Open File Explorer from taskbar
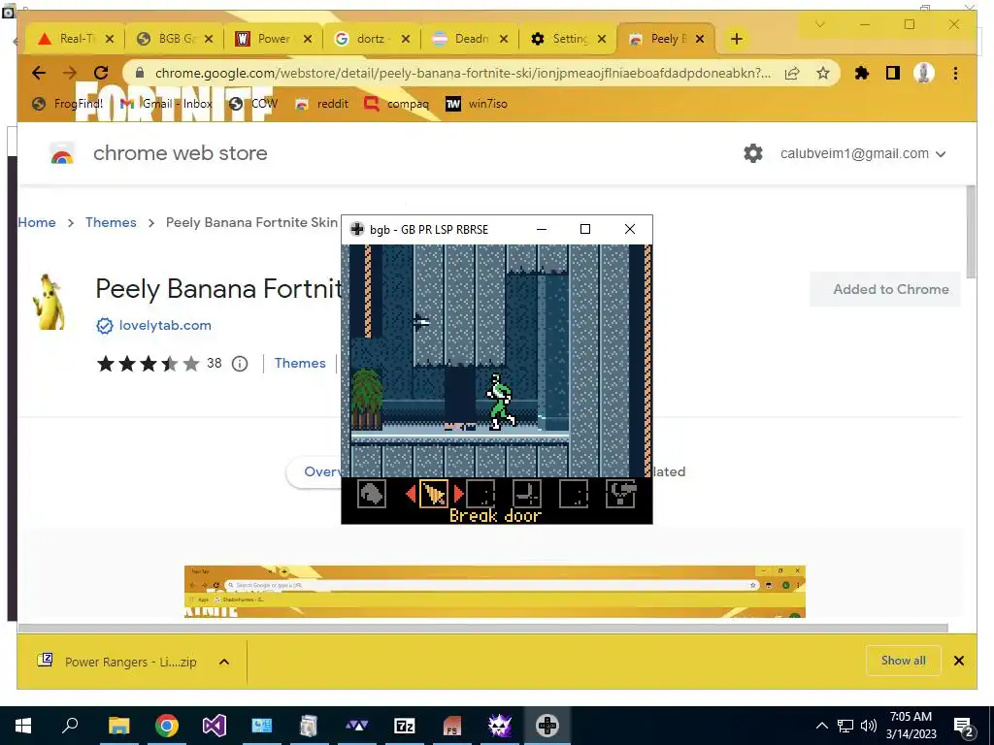 pyautogui.click(x=118, y=726)
